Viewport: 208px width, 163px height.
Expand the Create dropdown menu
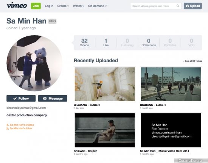pyautogui.click(x=63, y=6)
